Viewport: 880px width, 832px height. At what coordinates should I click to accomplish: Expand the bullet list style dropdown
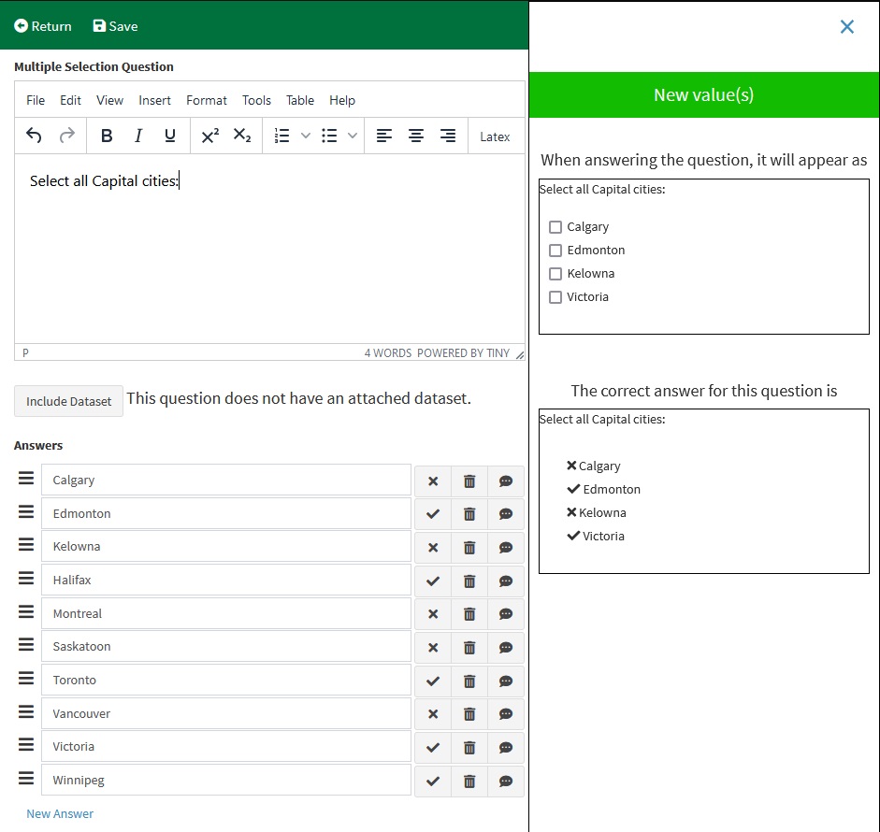tap(352, 136)
